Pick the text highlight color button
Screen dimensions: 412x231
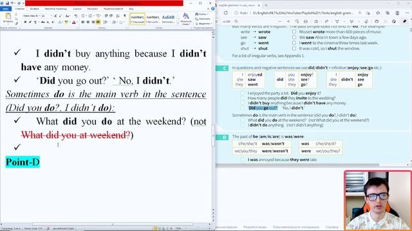(x=66, y=22)
